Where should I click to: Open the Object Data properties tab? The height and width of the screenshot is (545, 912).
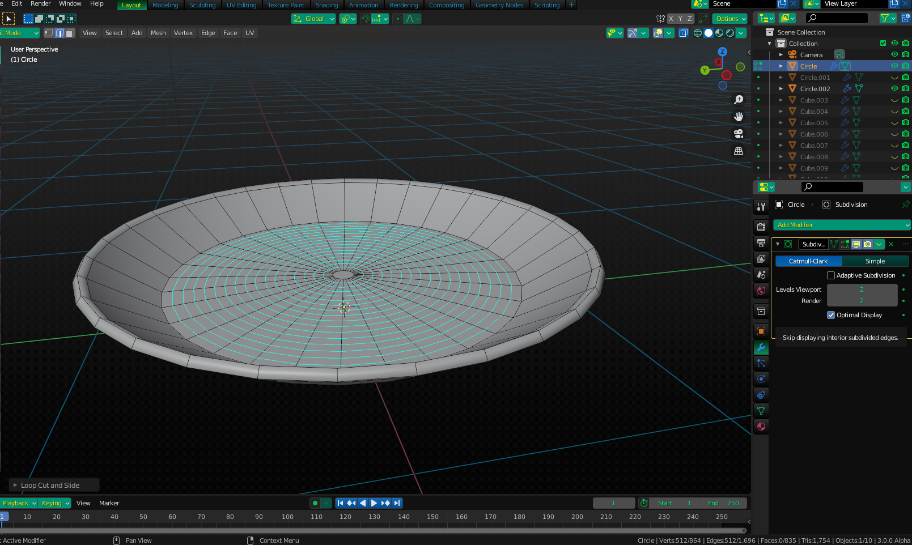pyautogui.click(x=761, y=411)
